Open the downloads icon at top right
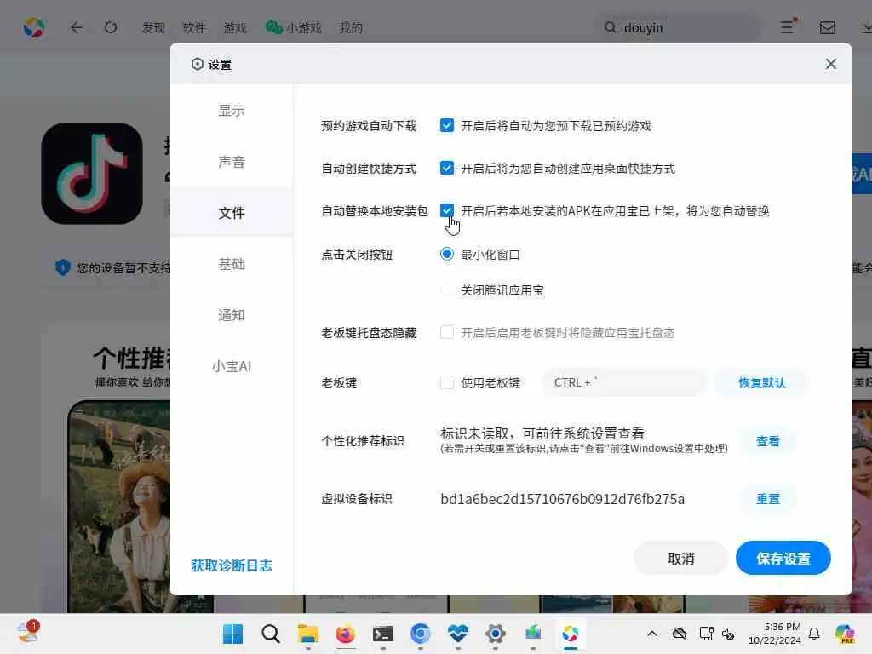Image resolution: width=872 pixels, height=654 pixels. (866, 27)
